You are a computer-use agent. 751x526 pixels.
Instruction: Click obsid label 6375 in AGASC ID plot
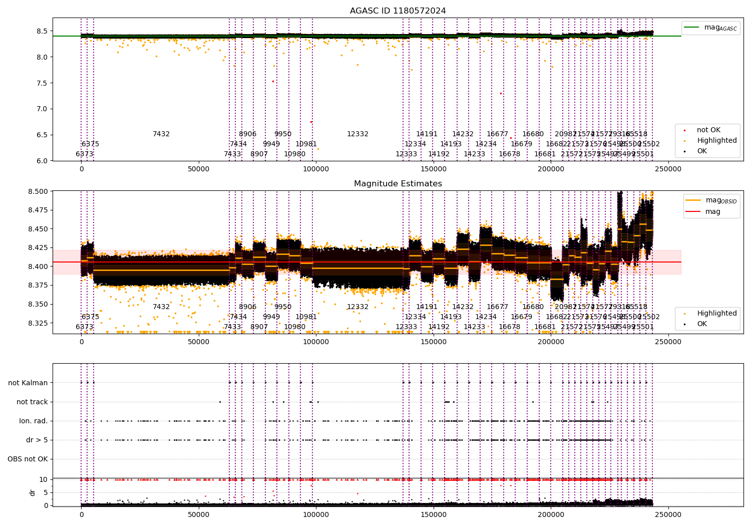pos(91,144)
